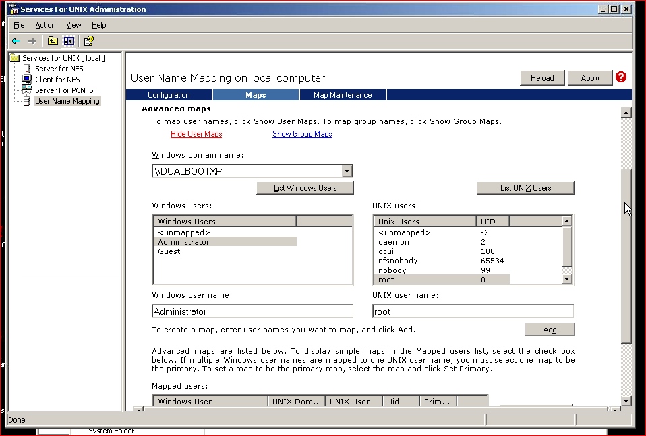Image resolution: width=646 pixels, height=436 pixels.
Task: Toggle the Show/Hide console tree icon
Action: click(x=68, y=41)
